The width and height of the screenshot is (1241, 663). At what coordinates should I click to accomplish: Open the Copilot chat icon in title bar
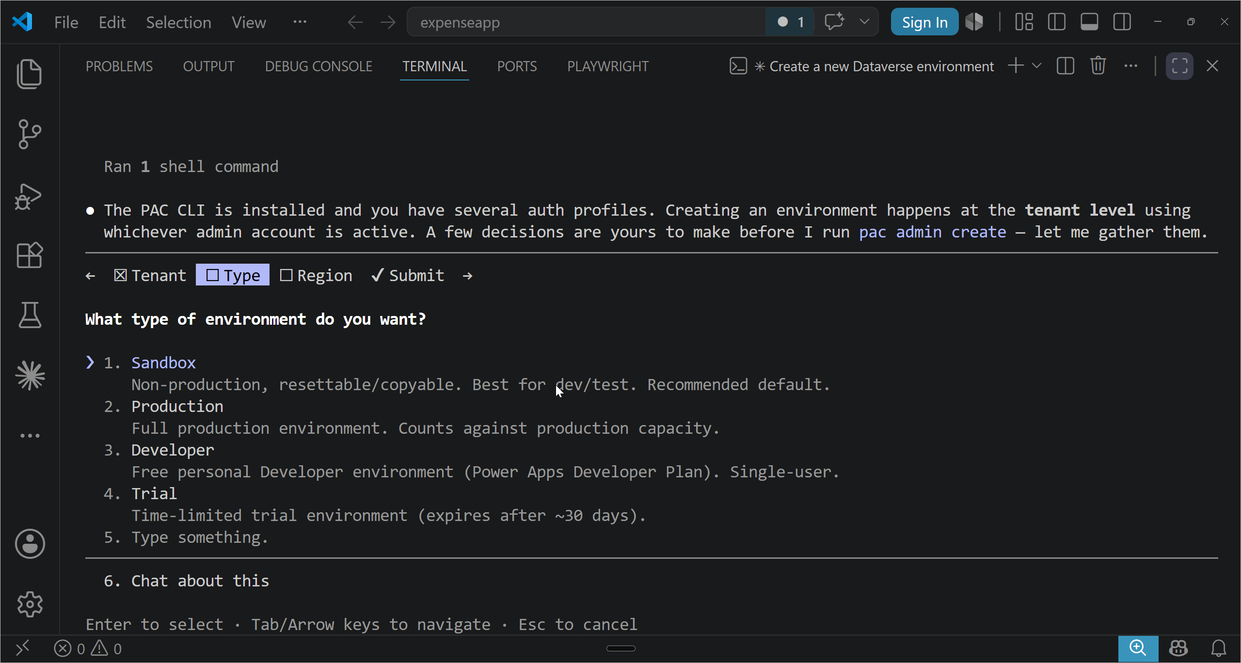[834, 22]
